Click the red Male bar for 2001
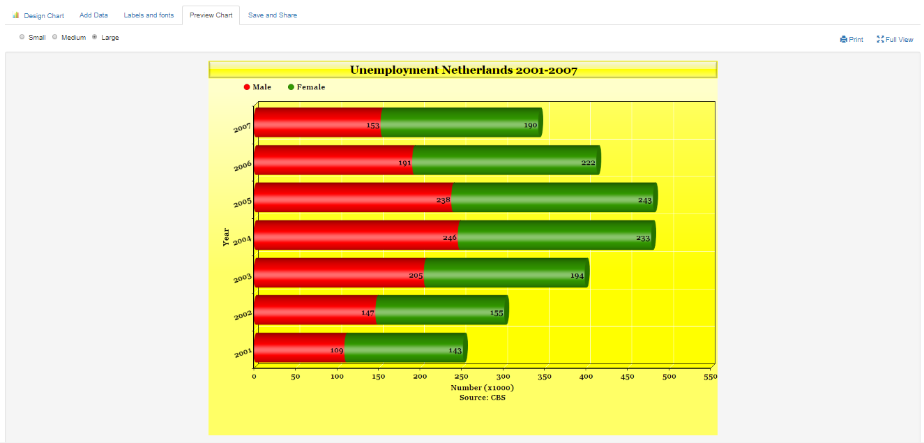 (x=299, y=347)
